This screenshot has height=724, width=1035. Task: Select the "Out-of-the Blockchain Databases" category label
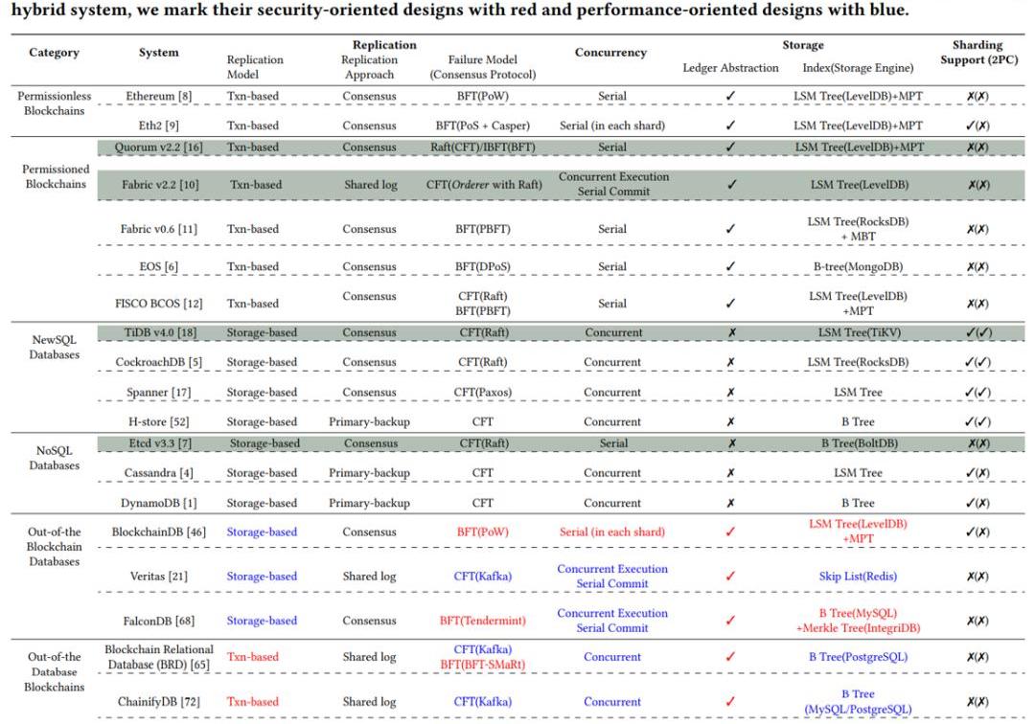54,547
